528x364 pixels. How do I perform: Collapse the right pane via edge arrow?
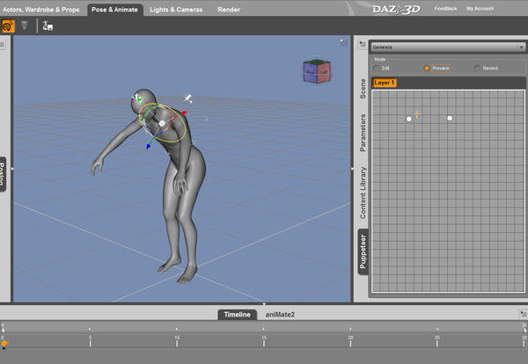point(352,169)
